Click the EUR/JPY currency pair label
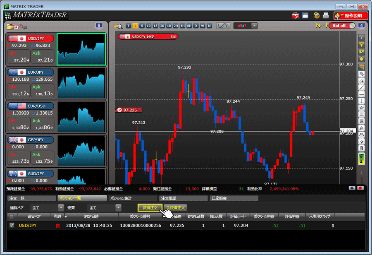The height and width of the screenshot is (255, 372). coord(31,72)
